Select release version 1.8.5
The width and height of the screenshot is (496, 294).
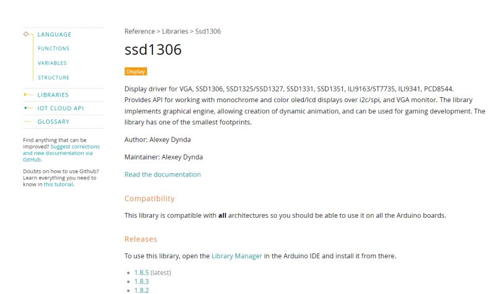point(141,272)
